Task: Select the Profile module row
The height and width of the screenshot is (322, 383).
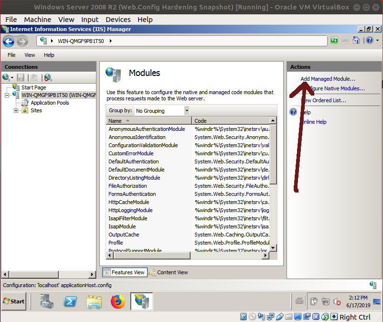Action: pyautogui.click(x=188, y=243)
